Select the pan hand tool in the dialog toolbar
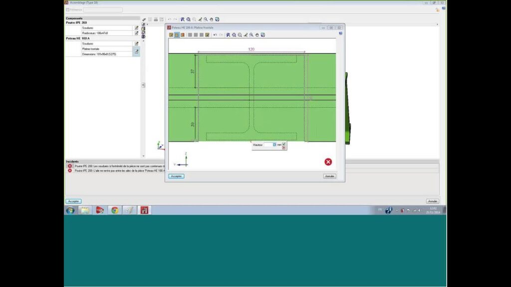The height and width of the screenshot is (287, 511). pyautogui.click(x=257, y=35)
